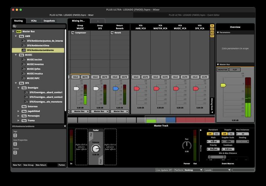The image size is (266, 186).
Task: Turn Persistent setting On
Action: pos(216,134)
